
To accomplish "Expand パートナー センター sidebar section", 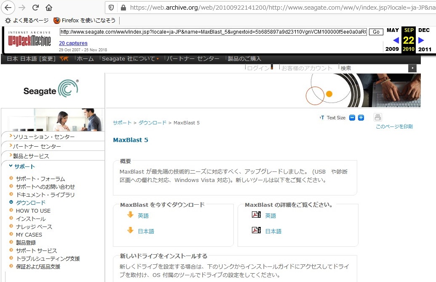I will (37, 146).
